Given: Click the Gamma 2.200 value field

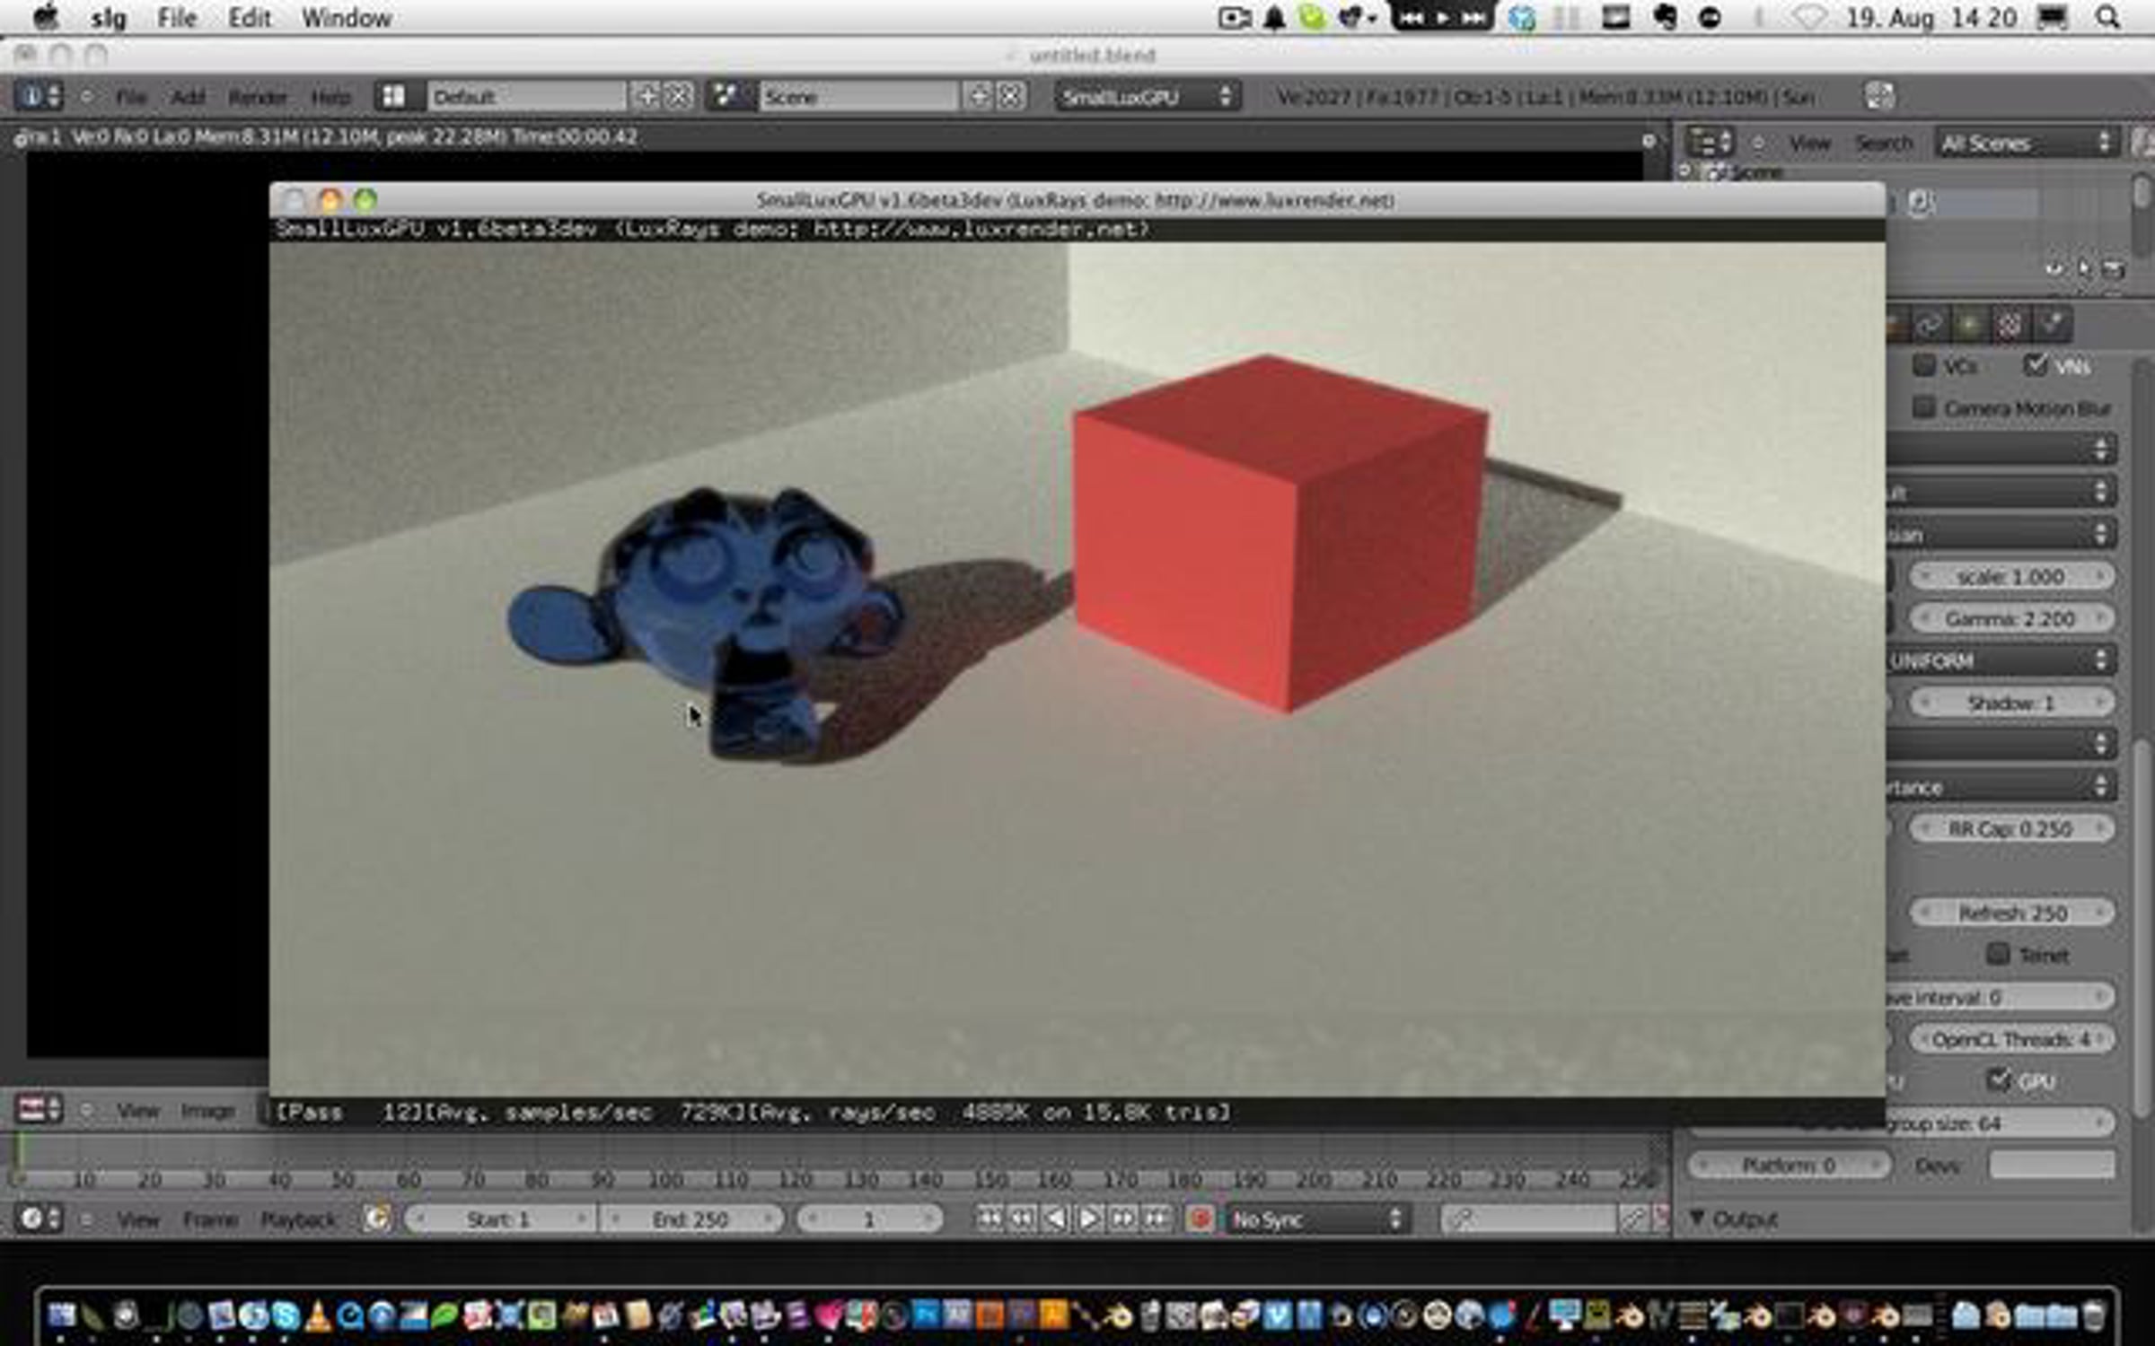Looking at the screenshot, I should click(x=2010, y=618).
